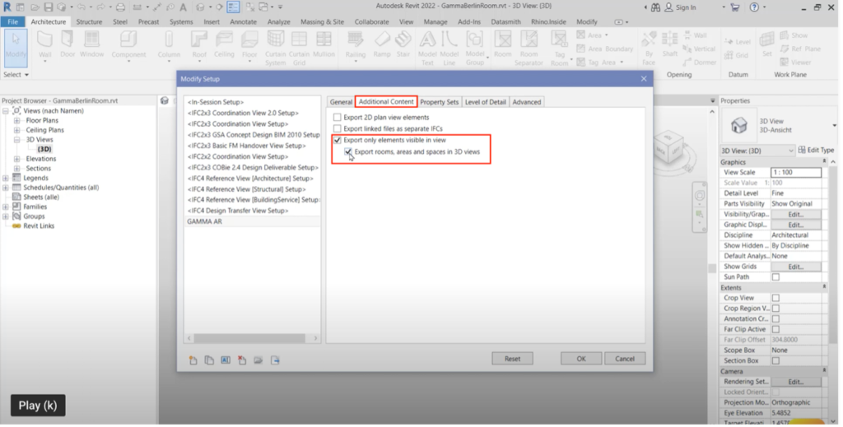
Task: Expand the Sections tree node
Action: (16, 169)
